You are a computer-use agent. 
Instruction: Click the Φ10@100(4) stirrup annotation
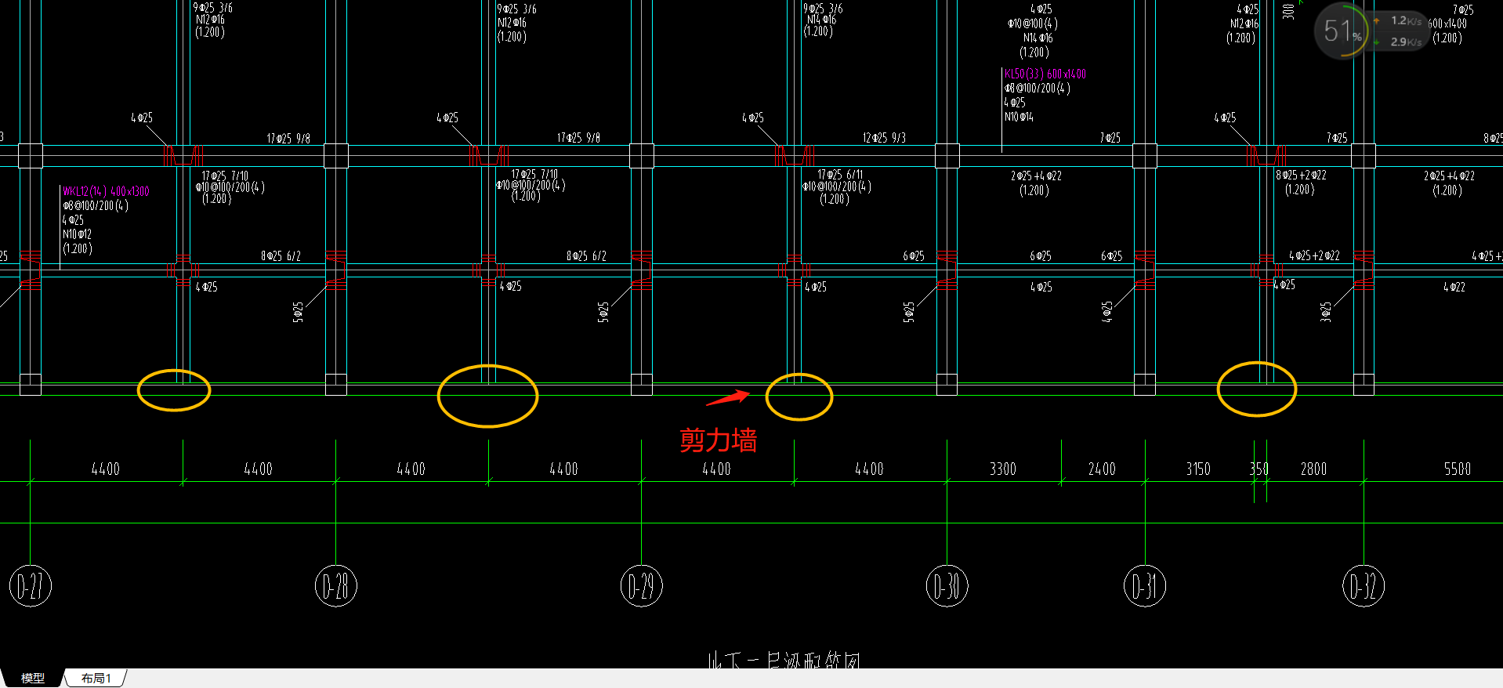1033,24
